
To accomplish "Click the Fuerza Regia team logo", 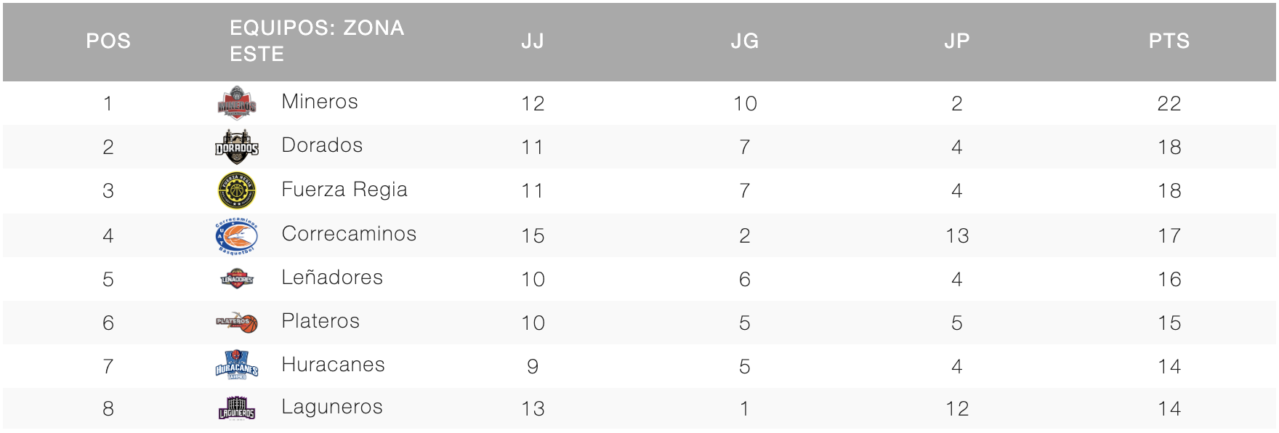I will point(237,190).
